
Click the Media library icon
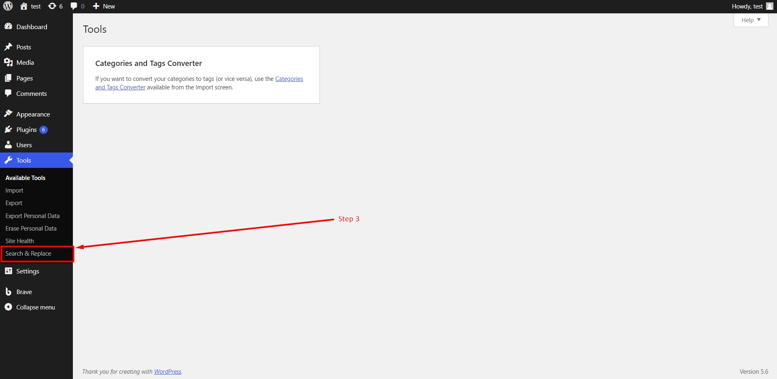coord(8,62)
